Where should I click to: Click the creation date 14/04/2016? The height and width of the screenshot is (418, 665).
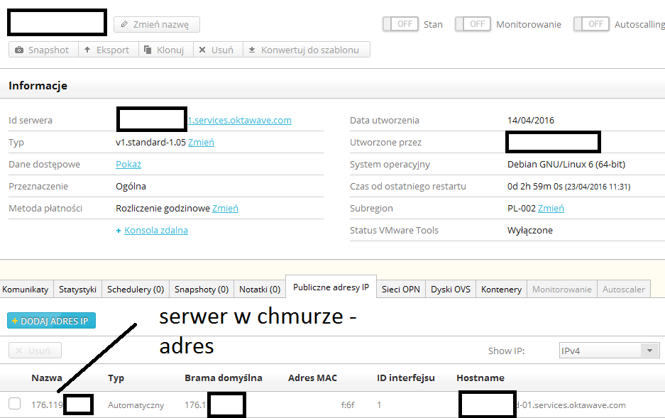[531, 121]
